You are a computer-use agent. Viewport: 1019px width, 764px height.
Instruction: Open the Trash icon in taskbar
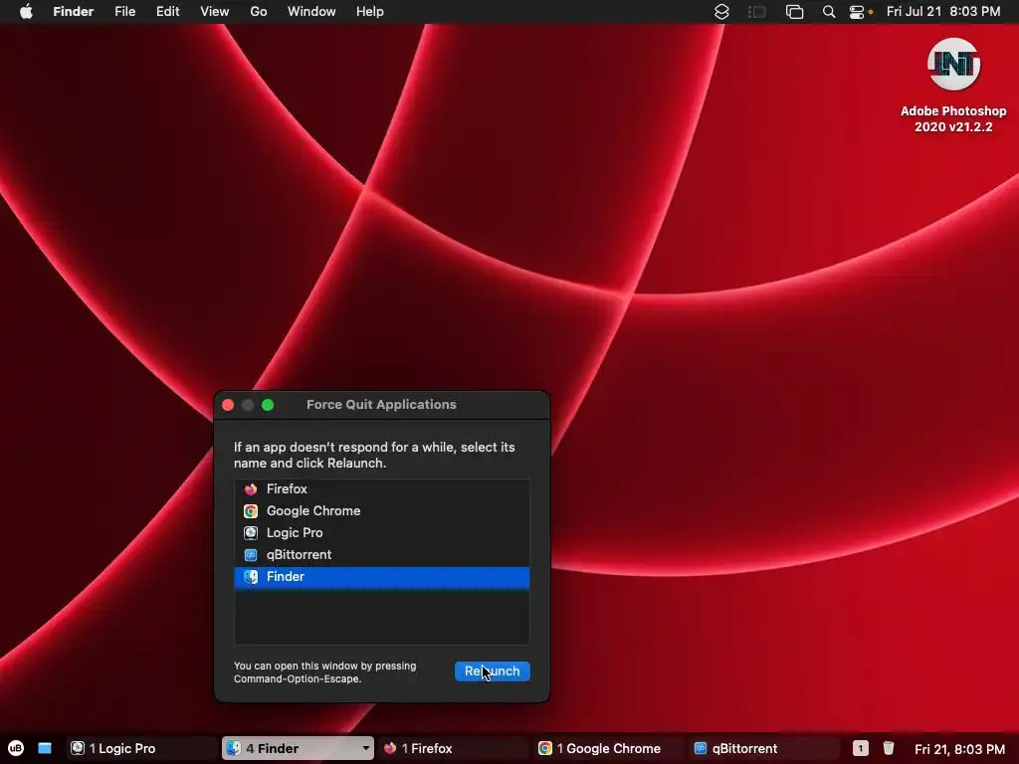(889, 748)
